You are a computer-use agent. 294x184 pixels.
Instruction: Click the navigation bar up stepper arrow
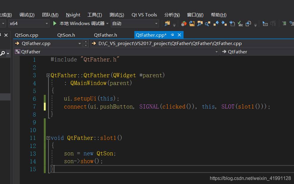click(x=86, y=41)
